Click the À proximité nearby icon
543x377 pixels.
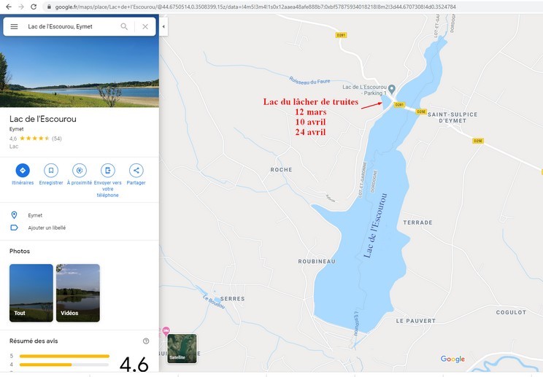(x=80, y=170)
